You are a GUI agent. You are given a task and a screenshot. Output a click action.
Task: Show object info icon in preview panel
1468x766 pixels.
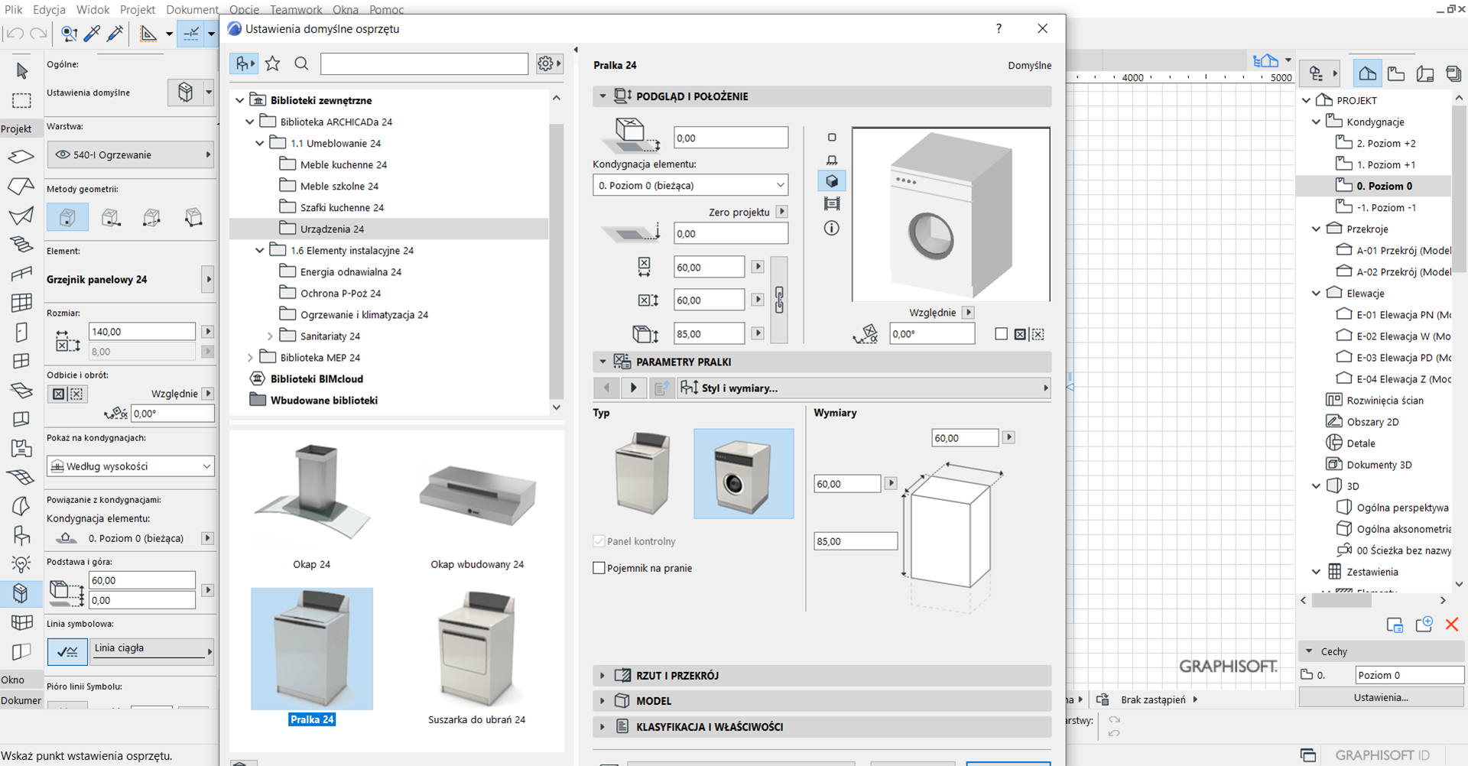(x=832, y=229)
